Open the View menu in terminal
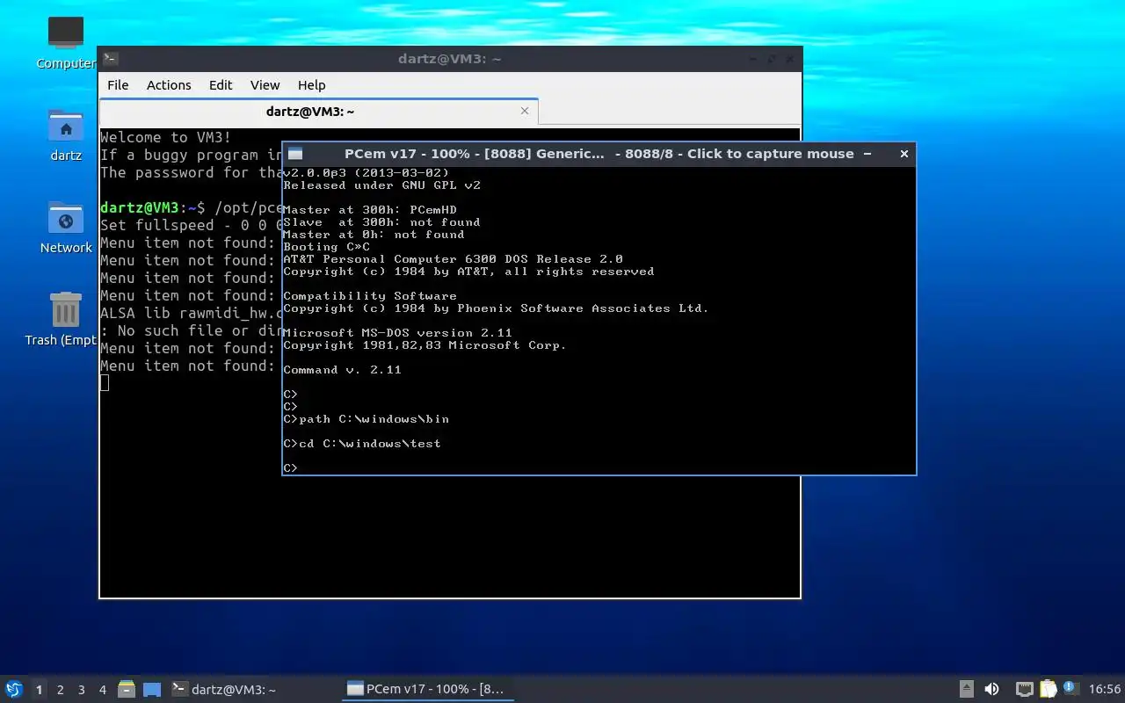The image size is (1125, 703). coord(265,85)
